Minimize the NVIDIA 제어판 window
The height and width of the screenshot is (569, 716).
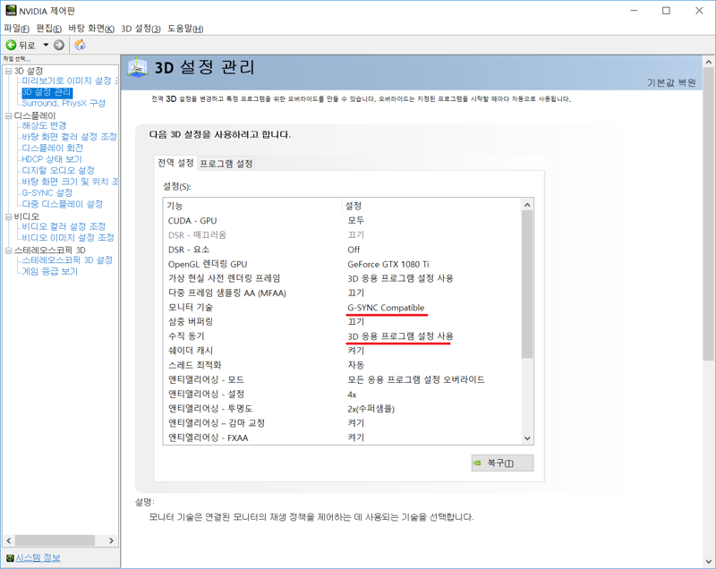(x=634, y=11)
